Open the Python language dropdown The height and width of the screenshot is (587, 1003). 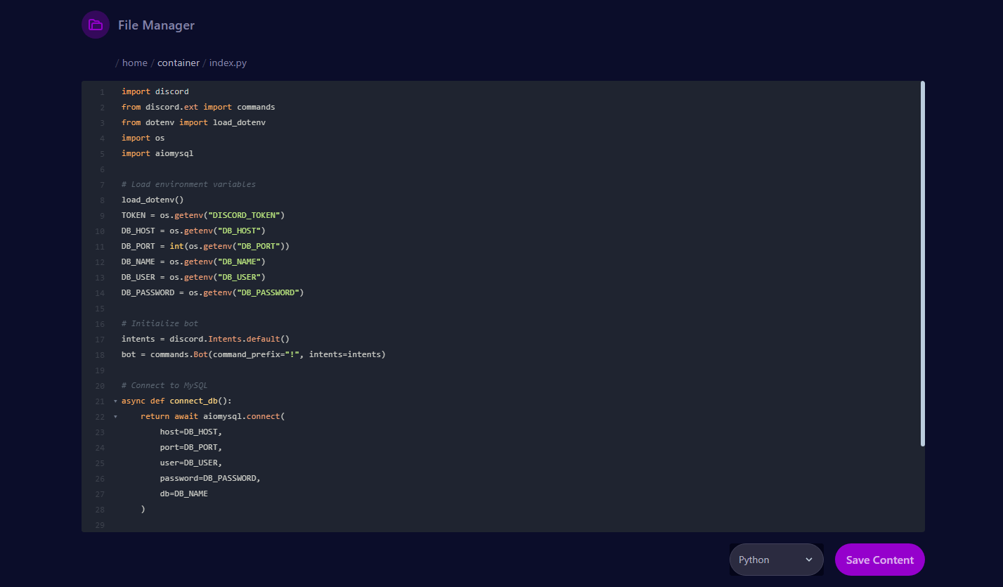776,560
